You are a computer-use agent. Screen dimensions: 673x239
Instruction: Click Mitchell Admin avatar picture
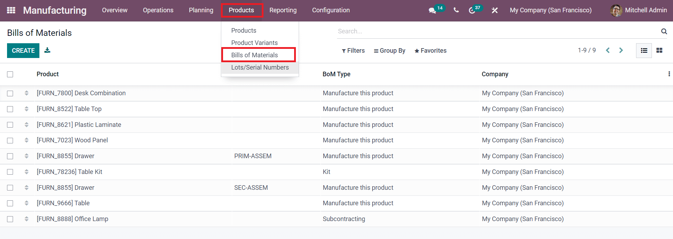click(x=616, y=11)
